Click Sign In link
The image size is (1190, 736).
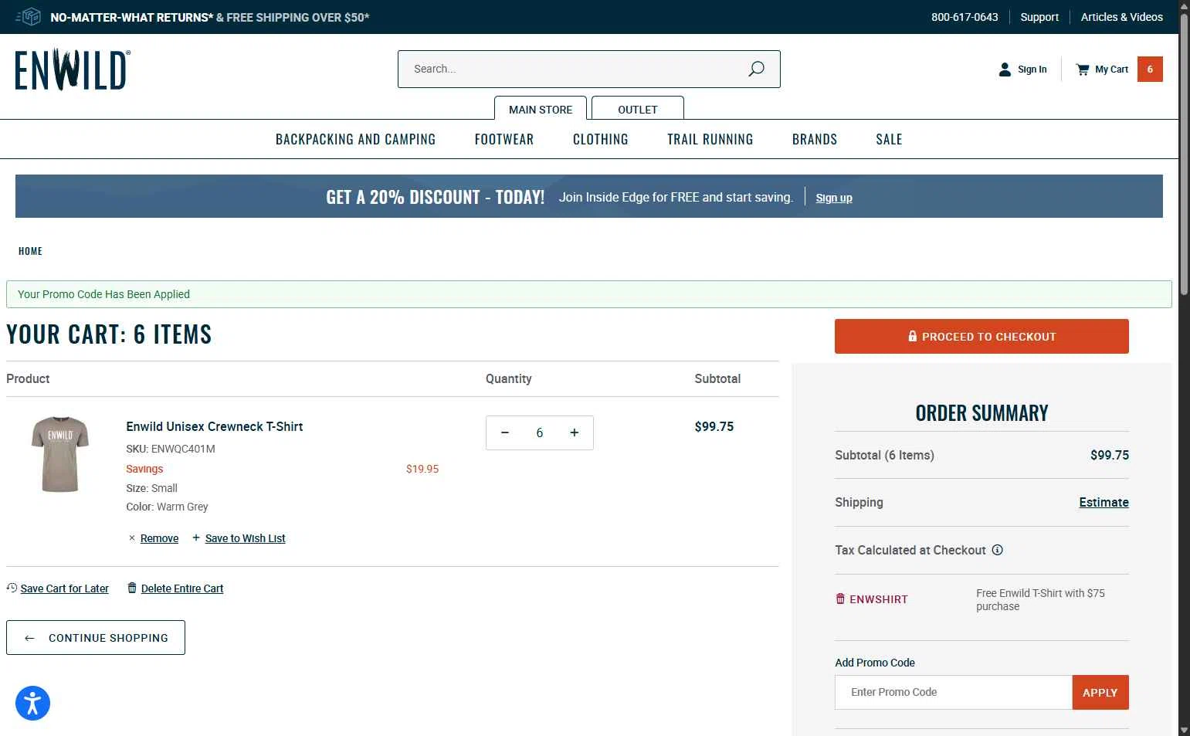pyautogui.click(x=1023, y=69)
